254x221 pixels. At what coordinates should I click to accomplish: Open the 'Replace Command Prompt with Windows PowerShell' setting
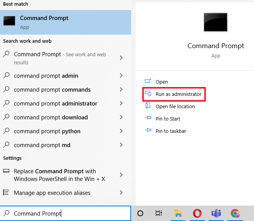(63, 175)
